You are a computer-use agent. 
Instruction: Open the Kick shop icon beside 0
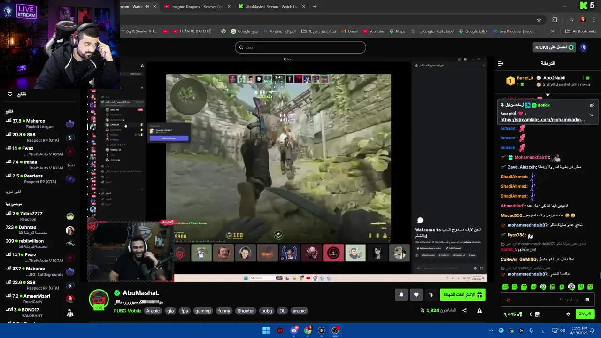click(538, 314)
